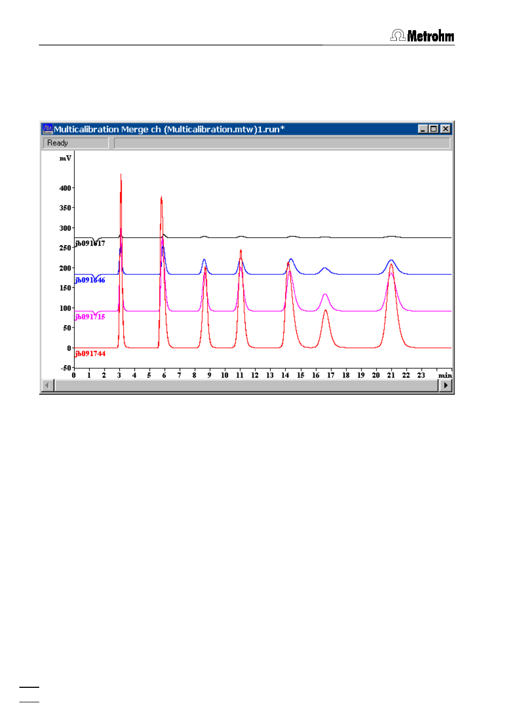Click the Metrohm logo in header
513x726 pixels.
(422, 35)
